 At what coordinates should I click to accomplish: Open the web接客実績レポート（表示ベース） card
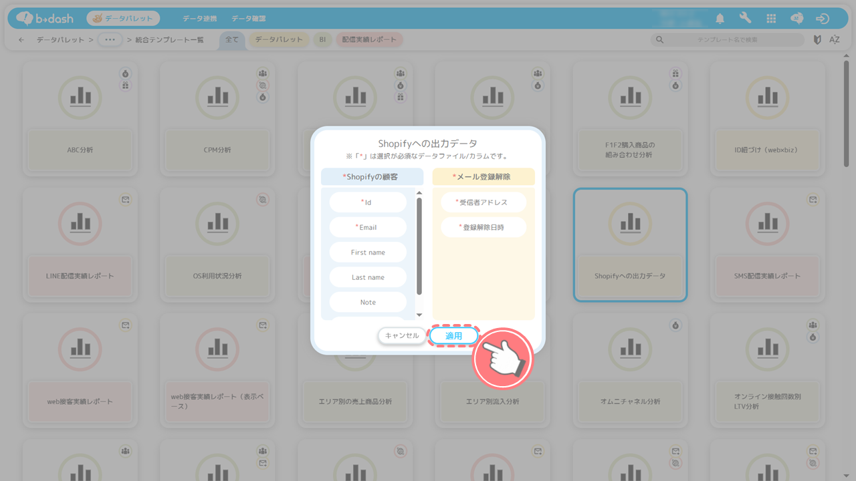[x=217, y=371]
